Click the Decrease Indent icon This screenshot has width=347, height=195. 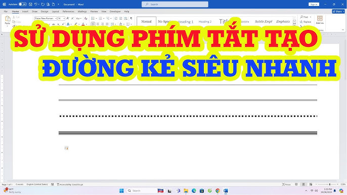(x=116, y=18)
